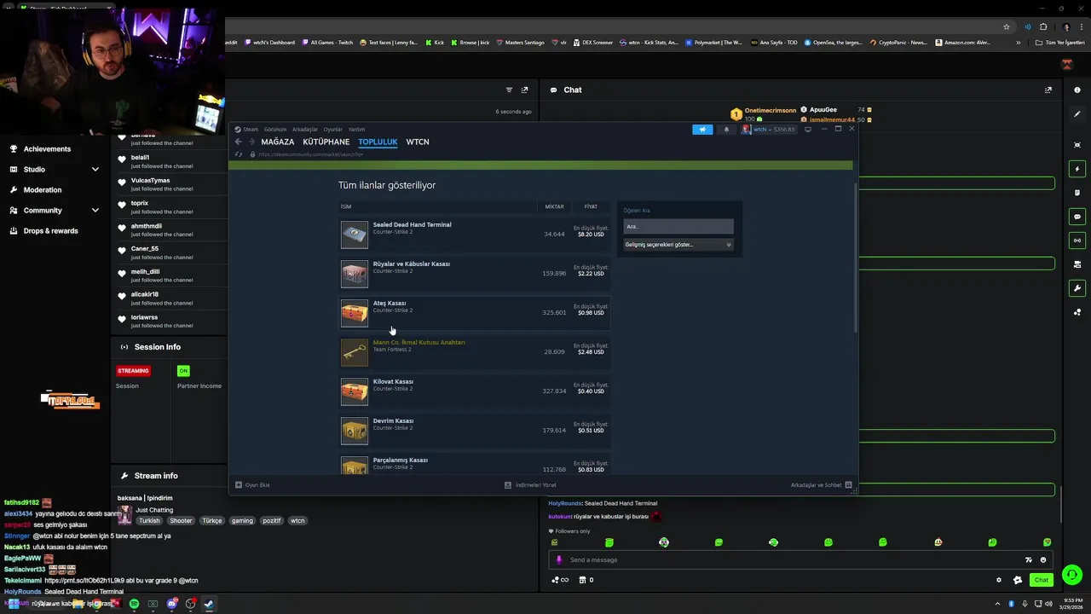Open Steam notifications bell
This screenshot has height=614, width=1091.
pos(726,130)
